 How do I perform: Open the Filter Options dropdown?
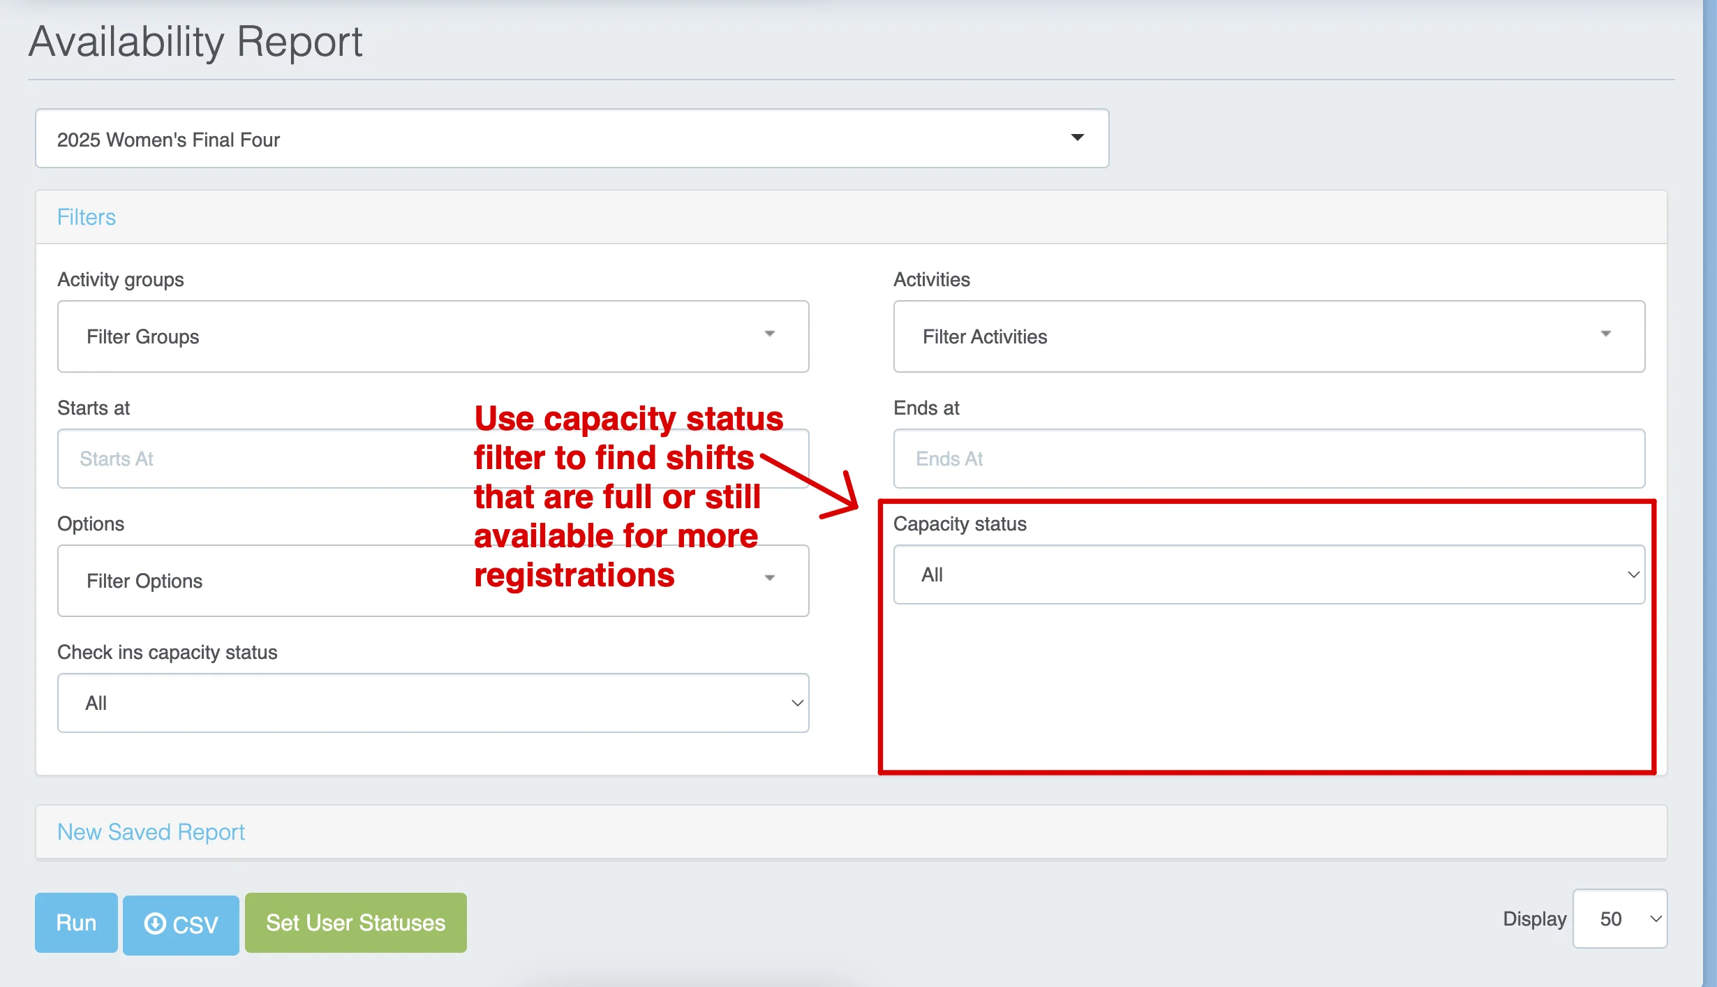[433, 581]
